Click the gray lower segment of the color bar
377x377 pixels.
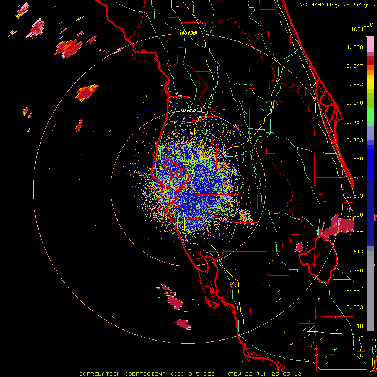(x=370, y=291)
